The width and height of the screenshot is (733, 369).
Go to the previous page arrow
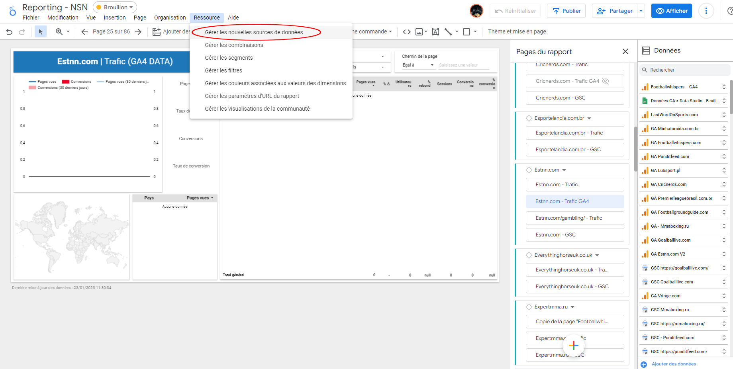click(84, 32)
